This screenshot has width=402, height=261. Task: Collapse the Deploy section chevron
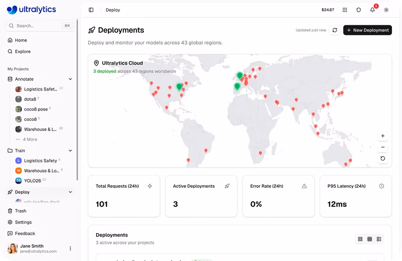coord(70,192)
